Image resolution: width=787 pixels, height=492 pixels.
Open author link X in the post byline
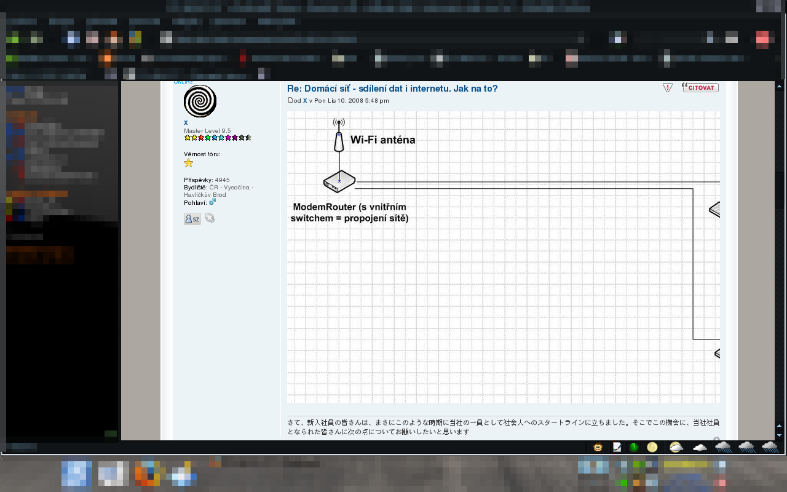click(305, 101)
